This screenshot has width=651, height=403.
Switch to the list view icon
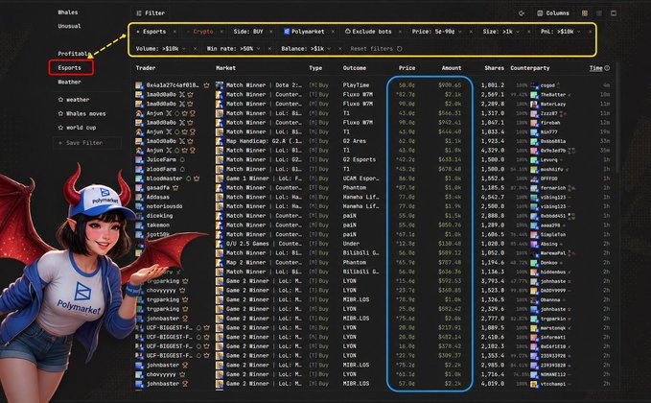[x=599, y=13]
